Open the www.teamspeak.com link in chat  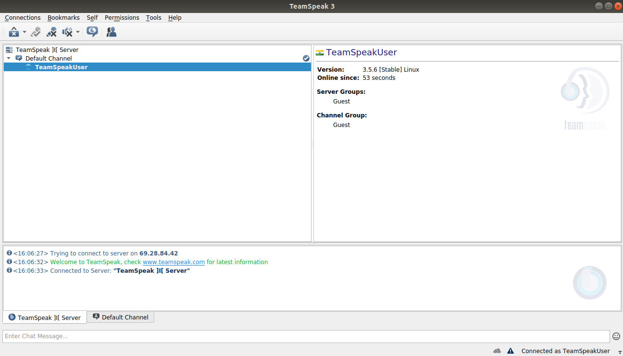click(x=174, y=262)
